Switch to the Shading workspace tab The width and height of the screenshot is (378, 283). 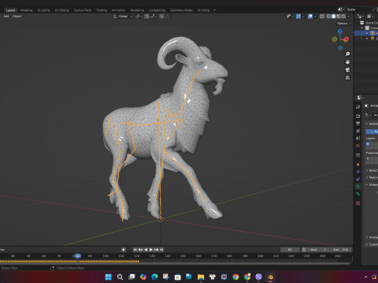(x=102, y=10)
